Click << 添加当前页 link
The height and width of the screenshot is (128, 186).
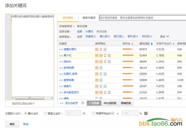click(x=69, y=103)
